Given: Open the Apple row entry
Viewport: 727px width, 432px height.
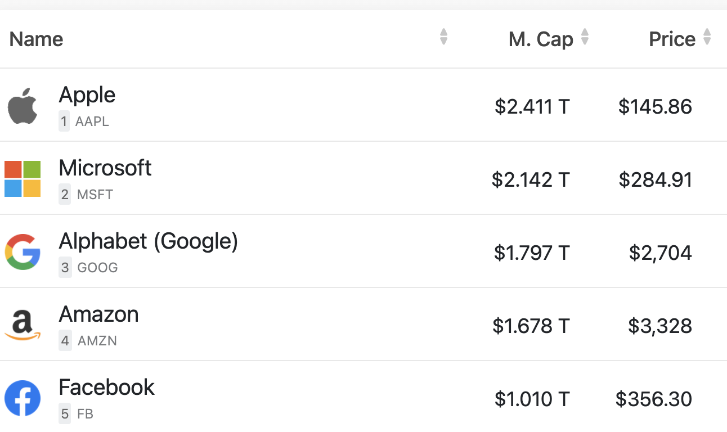Looking at the screenshot, I should click(87, 94).
